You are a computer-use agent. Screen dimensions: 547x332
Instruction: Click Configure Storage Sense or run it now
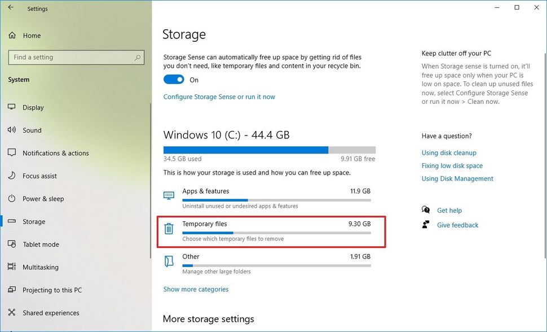tap(219, 97)
